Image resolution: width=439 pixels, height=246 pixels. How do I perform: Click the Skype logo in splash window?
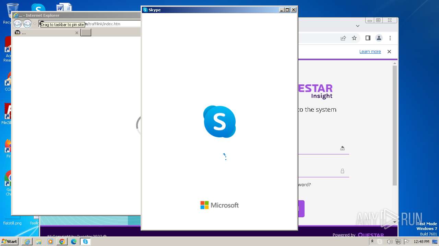click(x=219, y=122)
